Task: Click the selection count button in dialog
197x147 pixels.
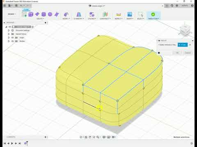Action: tap(183, 45)
